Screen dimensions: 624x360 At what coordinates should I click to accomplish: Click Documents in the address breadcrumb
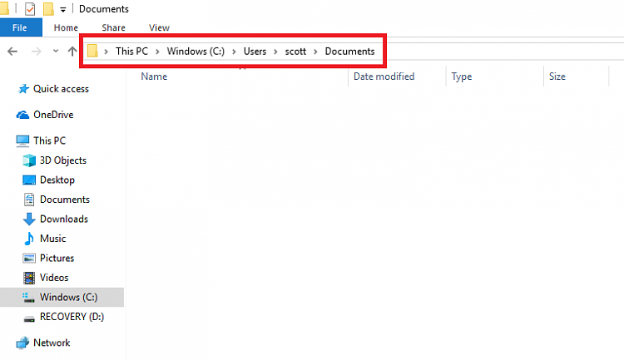(349, 52)
